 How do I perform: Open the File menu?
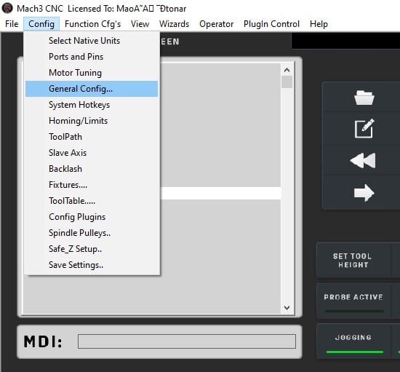(x=12, y=24)
